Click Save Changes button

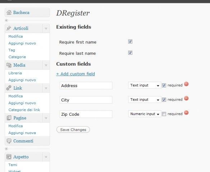click(73, 130)
